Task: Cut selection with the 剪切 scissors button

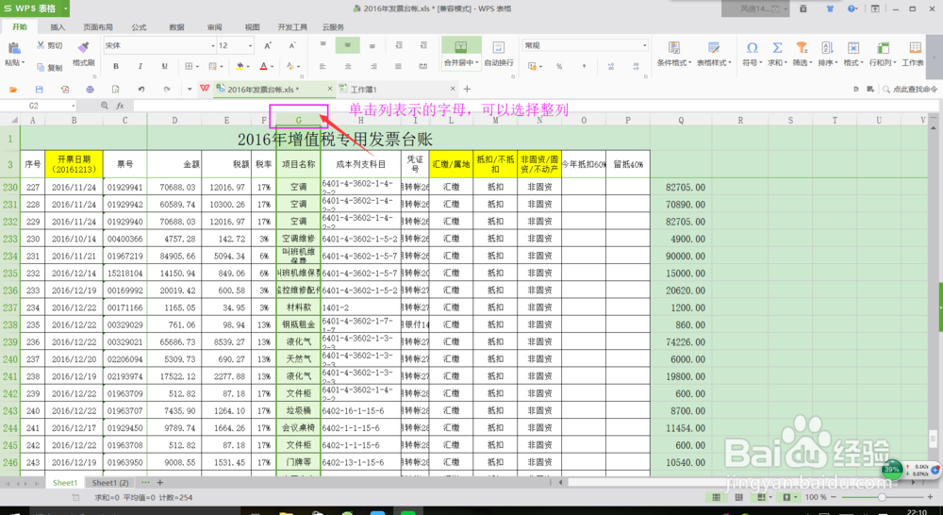Action: [50, 45]
